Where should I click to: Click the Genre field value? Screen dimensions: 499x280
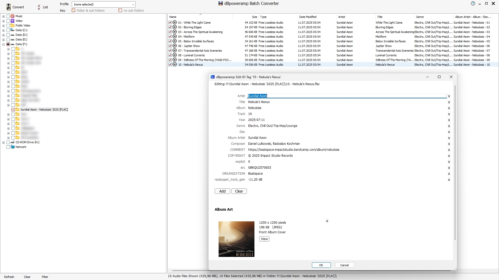[273, 126]
